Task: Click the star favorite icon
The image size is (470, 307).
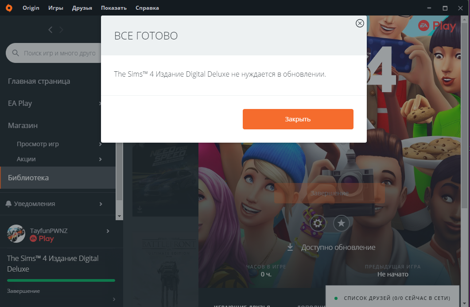Action: pyautogui.click(x=341, y=223)
